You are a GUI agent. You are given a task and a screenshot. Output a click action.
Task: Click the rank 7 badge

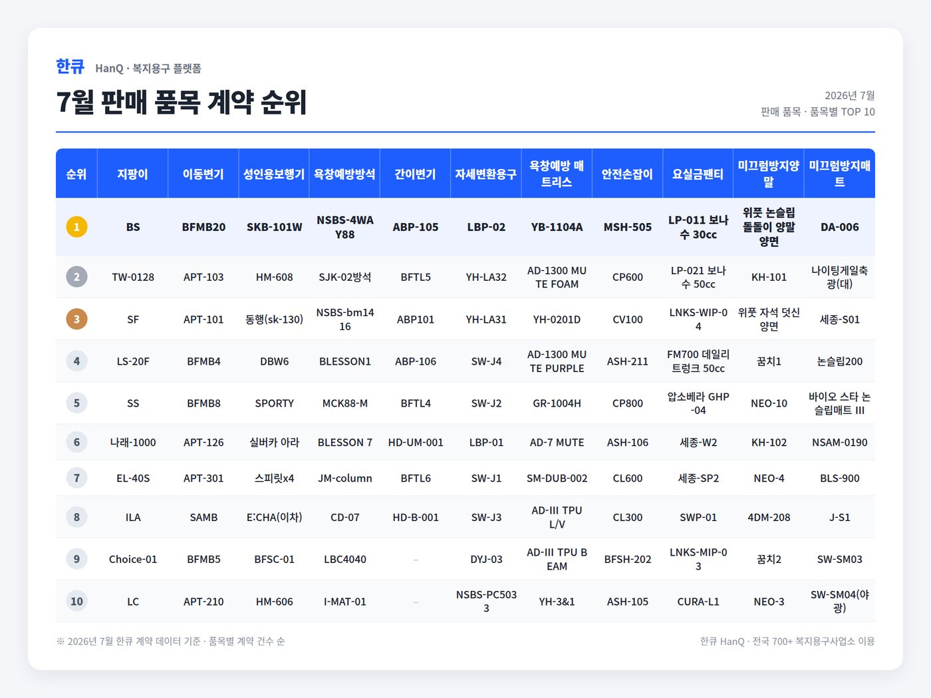pos(76,478)
